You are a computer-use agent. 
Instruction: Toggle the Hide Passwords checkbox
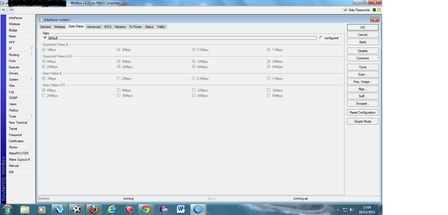(345, 10)
